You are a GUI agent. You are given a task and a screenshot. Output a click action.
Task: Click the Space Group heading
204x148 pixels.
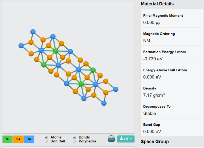coord(155,141)
